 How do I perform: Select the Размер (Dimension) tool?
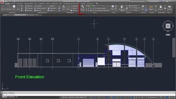(68, 7)
